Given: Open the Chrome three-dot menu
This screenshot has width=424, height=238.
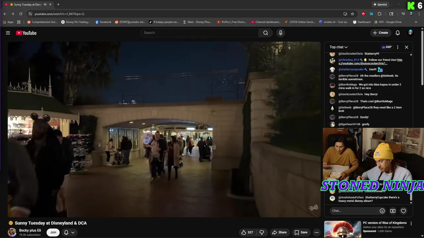Looking at the screenshot, I should coord(419,14).
